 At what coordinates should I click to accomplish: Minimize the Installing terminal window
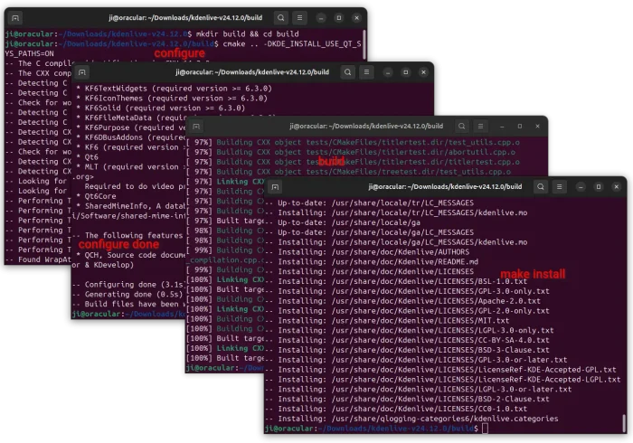pyautogui.click(x=581, y=187)
